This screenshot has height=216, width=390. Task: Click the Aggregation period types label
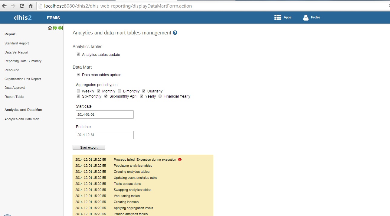[97, 85]
